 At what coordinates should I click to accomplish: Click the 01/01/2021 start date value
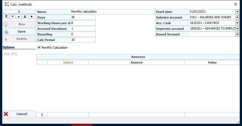pyautogui.click(x=198, y=12)
